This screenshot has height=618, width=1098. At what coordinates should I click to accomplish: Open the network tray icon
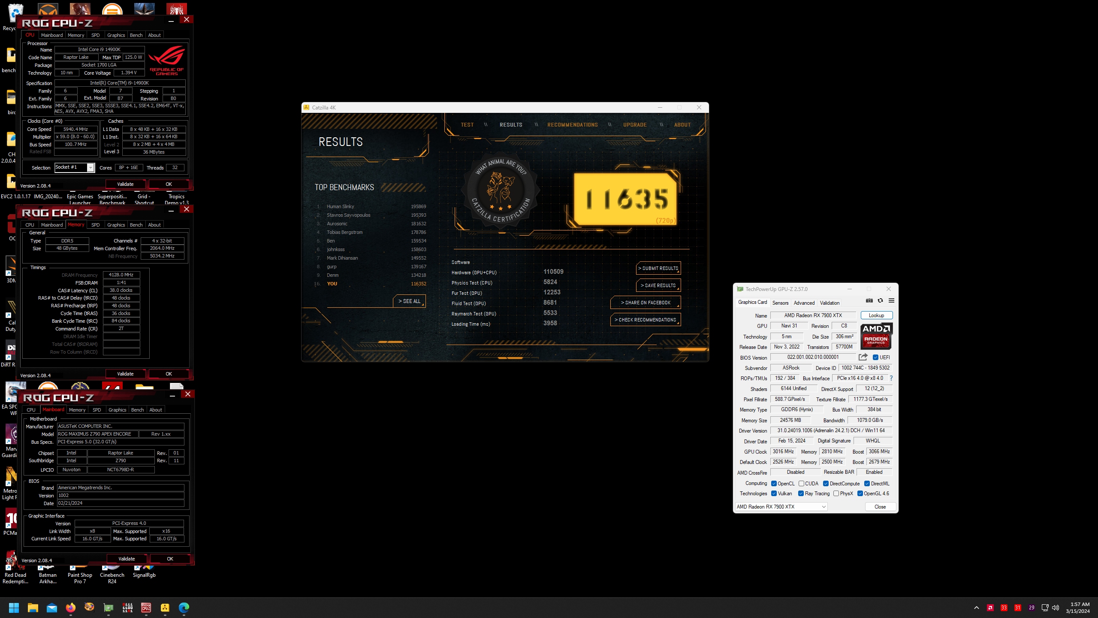pos(1045,608)
